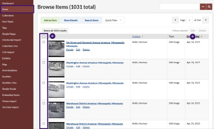This screenshot has height=129, width=214.
Task: Expand the Quick Filter dropdown
Action: (113, 20)
